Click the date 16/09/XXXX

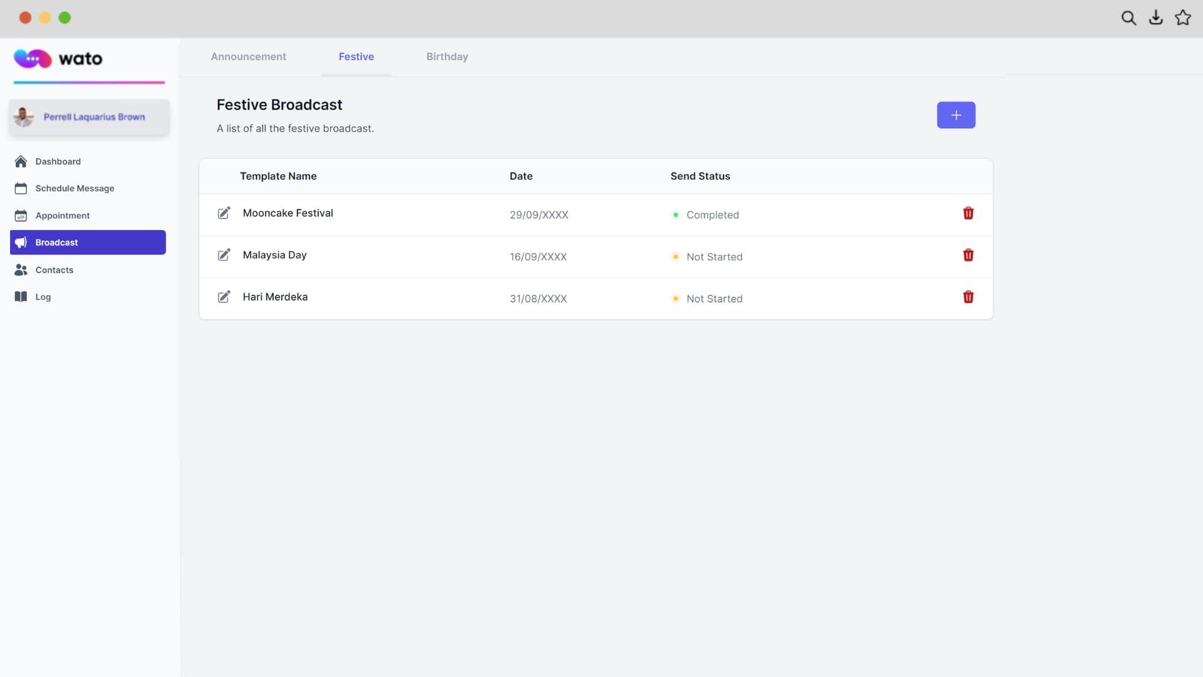(x=538, y=257)
